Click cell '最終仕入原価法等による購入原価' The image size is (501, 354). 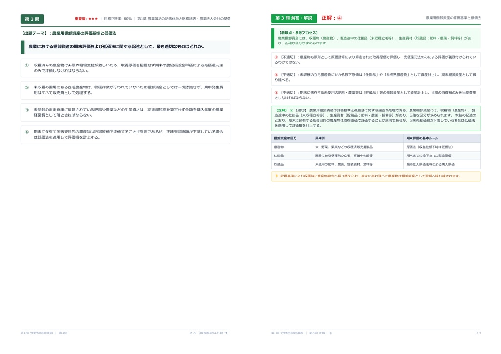tap(431, 164)
